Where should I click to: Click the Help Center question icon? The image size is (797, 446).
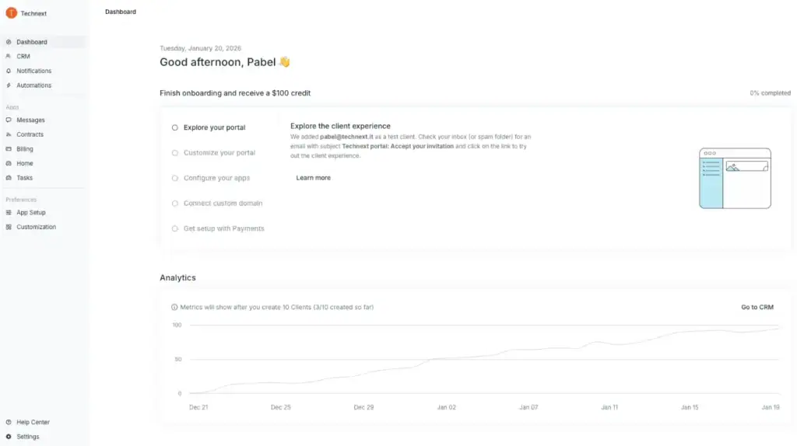tap(9, 423)
